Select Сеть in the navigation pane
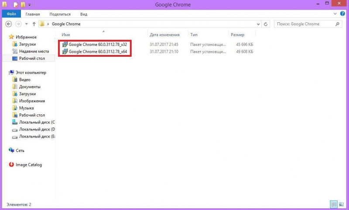This screenshot has width=349, height=210. (x=20, y=151)
